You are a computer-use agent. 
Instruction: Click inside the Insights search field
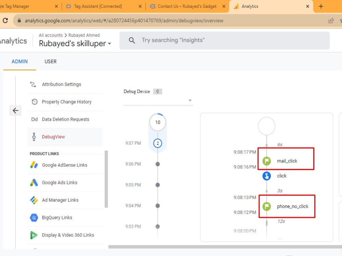point(205,40)
